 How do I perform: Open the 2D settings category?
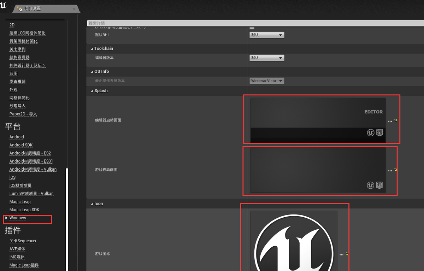coord(12,25)
